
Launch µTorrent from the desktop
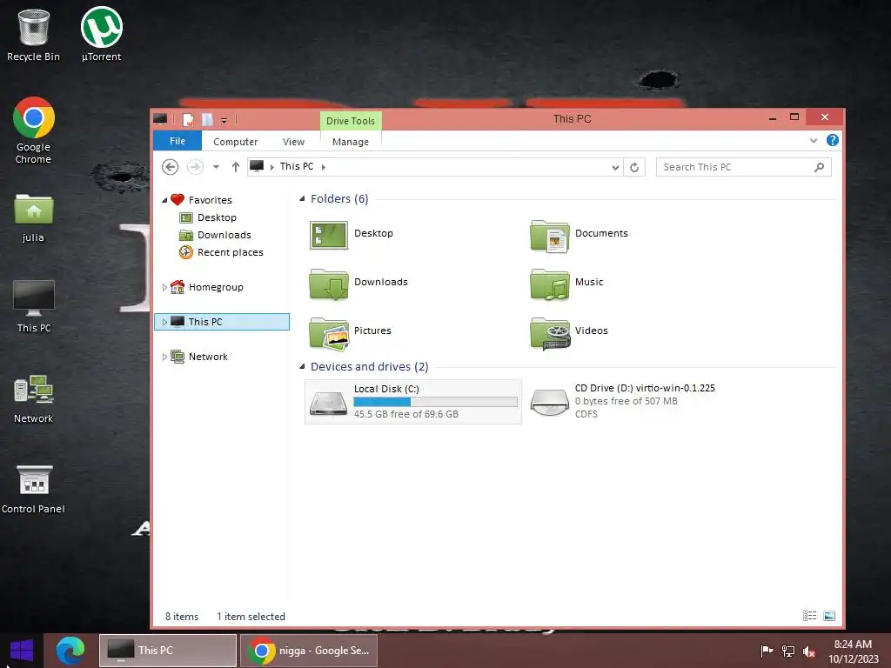click(101, 34)
